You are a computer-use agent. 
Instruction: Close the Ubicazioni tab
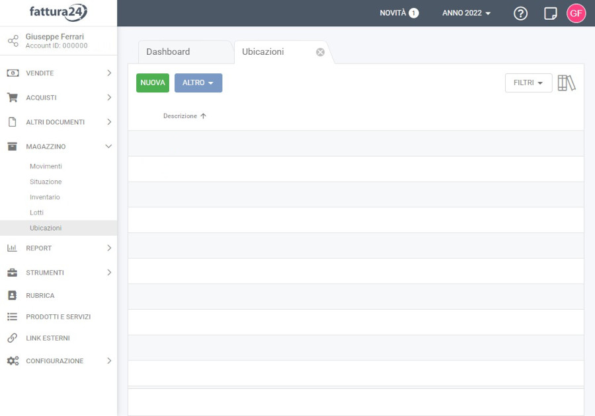[320, 52]
